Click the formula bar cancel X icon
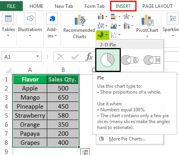The image size is (179, 155). 61,57
